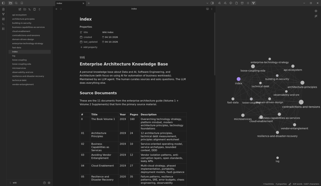Viewport: 321px width, 186px height.
Task: Select the log node in graph
Action: [x=277, y=158]
